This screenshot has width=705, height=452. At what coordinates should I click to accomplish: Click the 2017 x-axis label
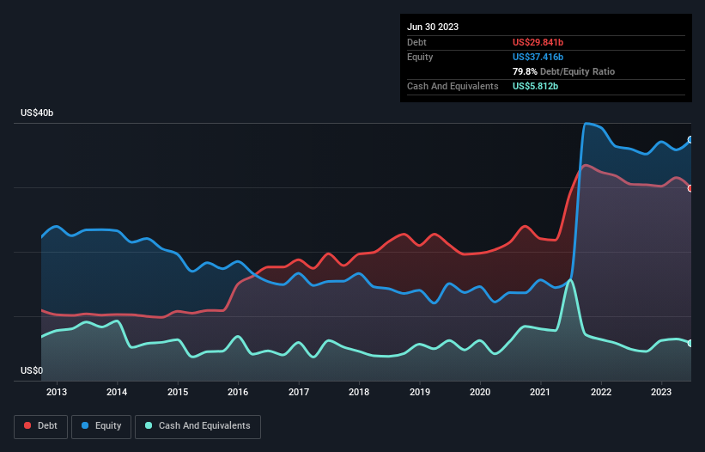pyautogui.click(x=299, y=392)
